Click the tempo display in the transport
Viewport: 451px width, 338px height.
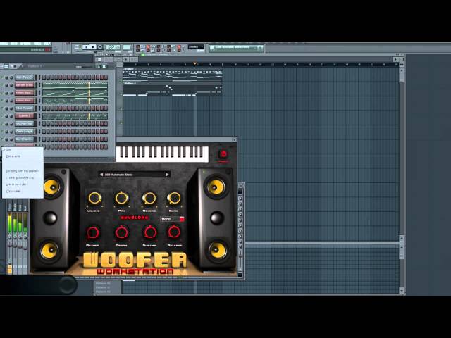point(113,47)
